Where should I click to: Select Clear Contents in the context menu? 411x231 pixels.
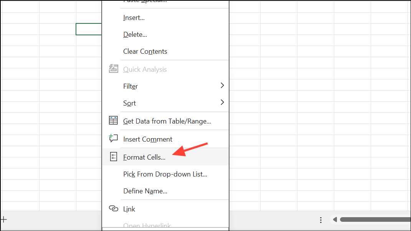(x=145, y=51)
